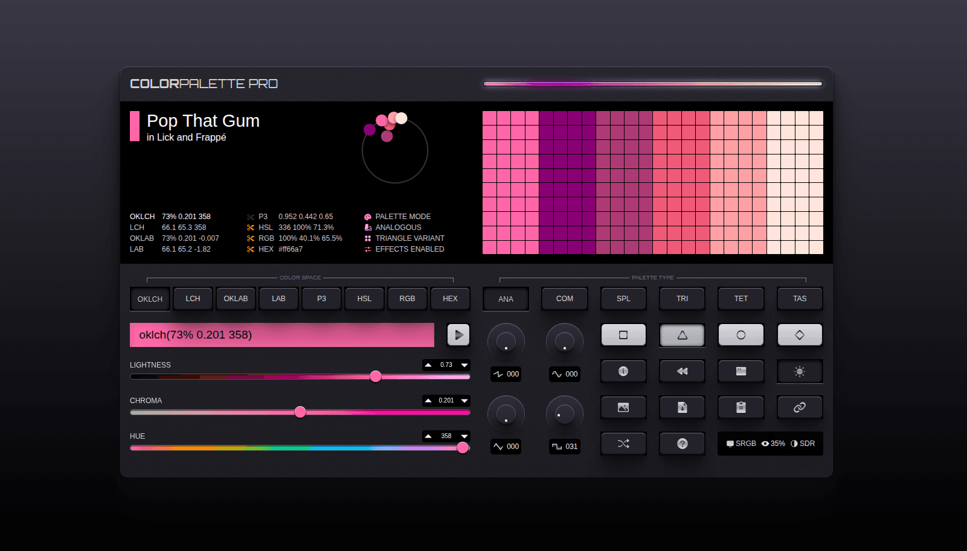Switch to the HSL color space tab
The height and width of the screenshot is (551, 967).
[x=364, y=298]
